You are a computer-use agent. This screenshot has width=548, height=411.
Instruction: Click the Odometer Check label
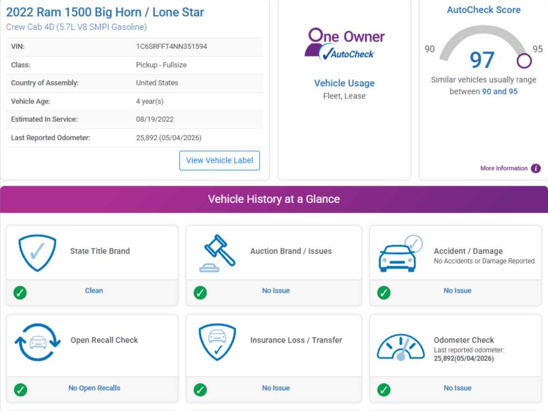464,340
